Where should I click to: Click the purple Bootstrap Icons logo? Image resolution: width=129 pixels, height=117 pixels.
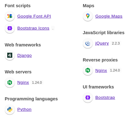10,28
